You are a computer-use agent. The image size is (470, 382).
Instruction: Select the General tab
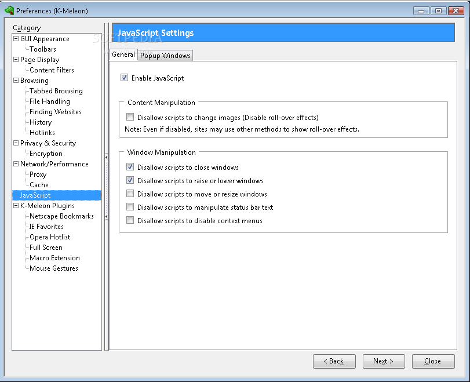[x=123, y=54]
